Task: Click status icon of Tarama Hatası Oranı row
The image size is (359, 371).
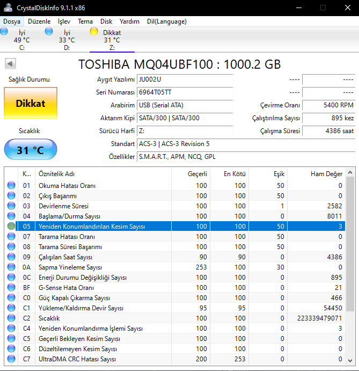Action: coord(11,236)
